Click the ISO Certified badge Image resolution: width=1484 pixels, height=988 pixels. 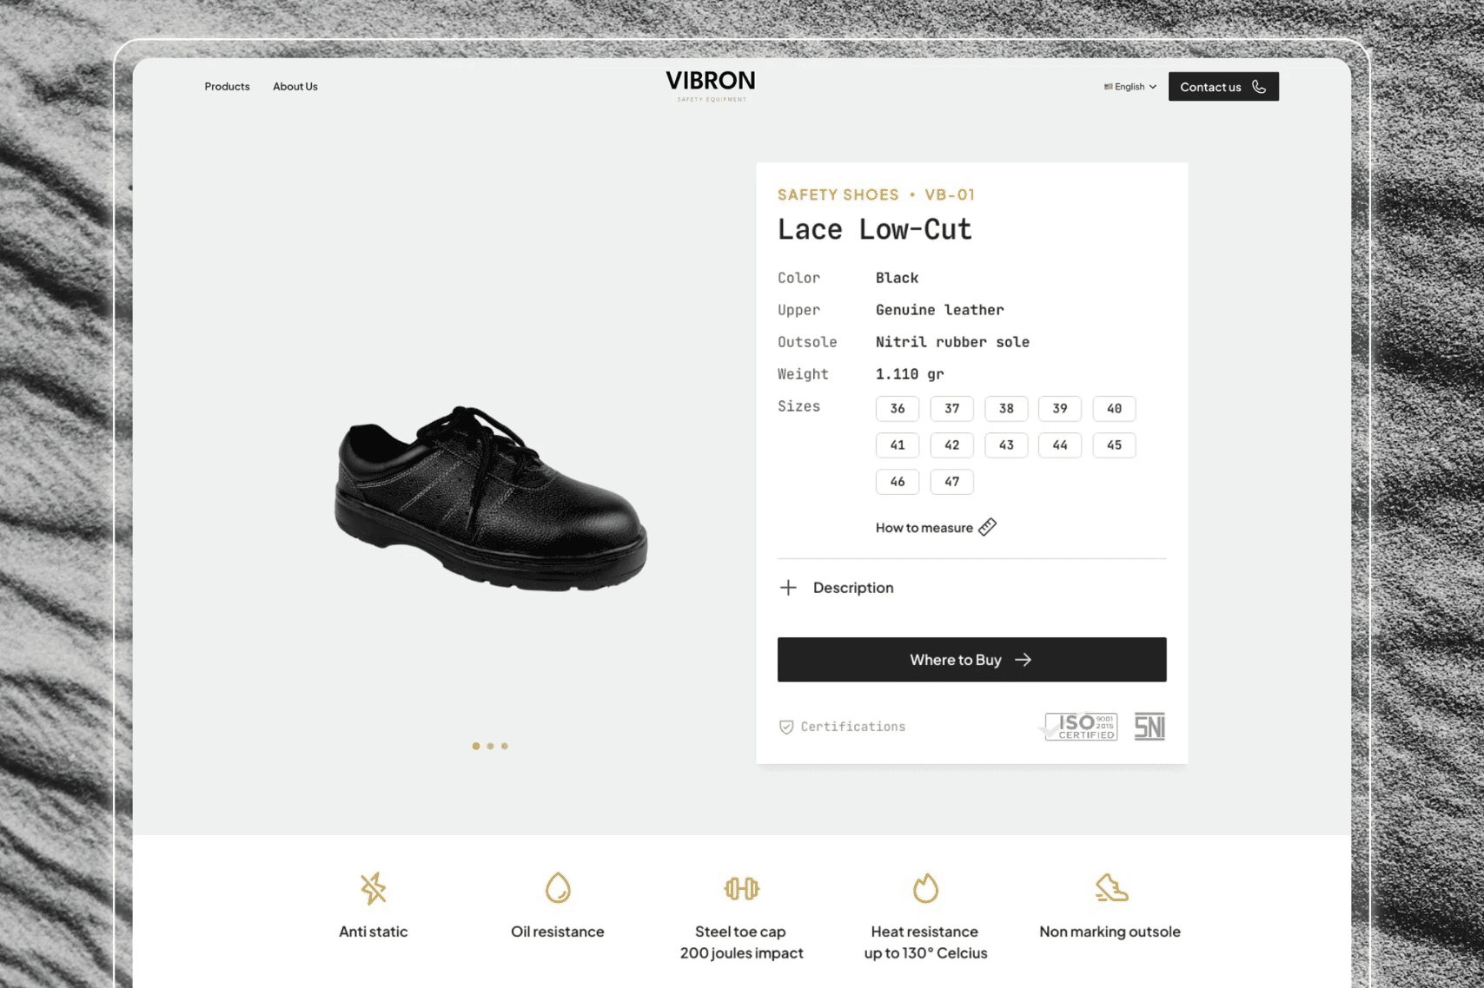[1079, 727]
